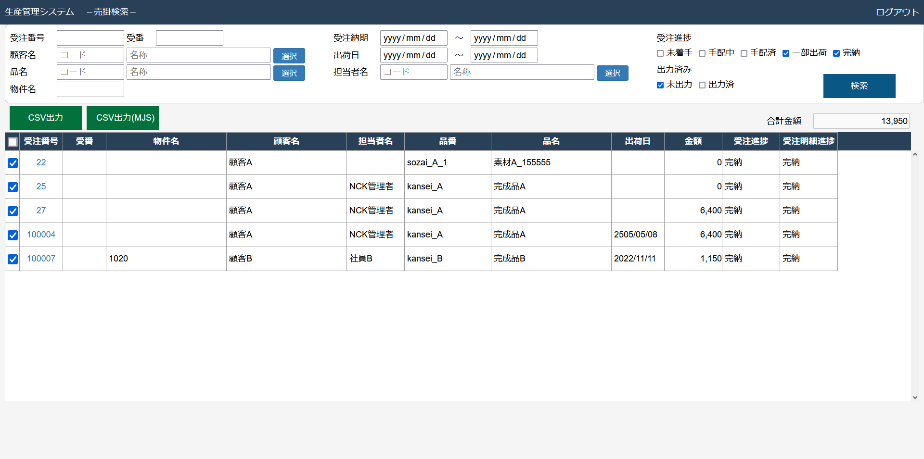This screenshot has width=924, height=459.
Task: Click the 受注納期 start date field
Action: 413,38
